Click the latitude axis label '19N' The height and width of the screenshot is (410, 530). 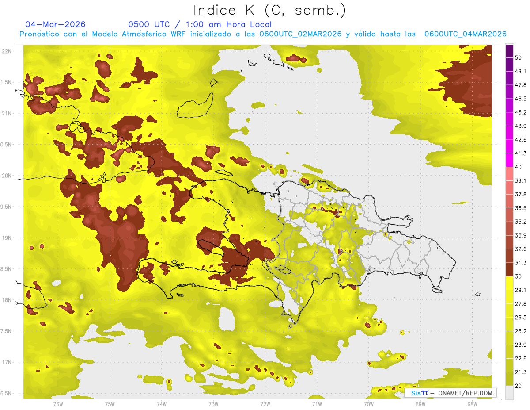point(8,238)
